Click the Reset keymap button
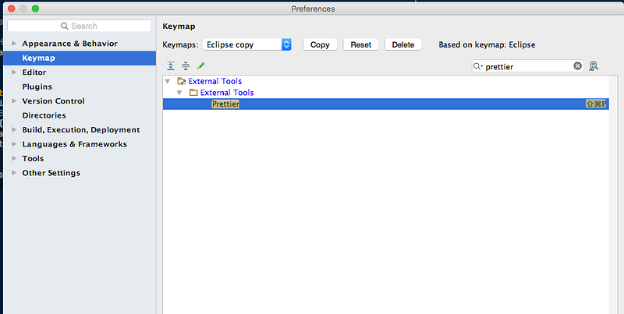Screen dimensions: 624x314 coord(361,44)
